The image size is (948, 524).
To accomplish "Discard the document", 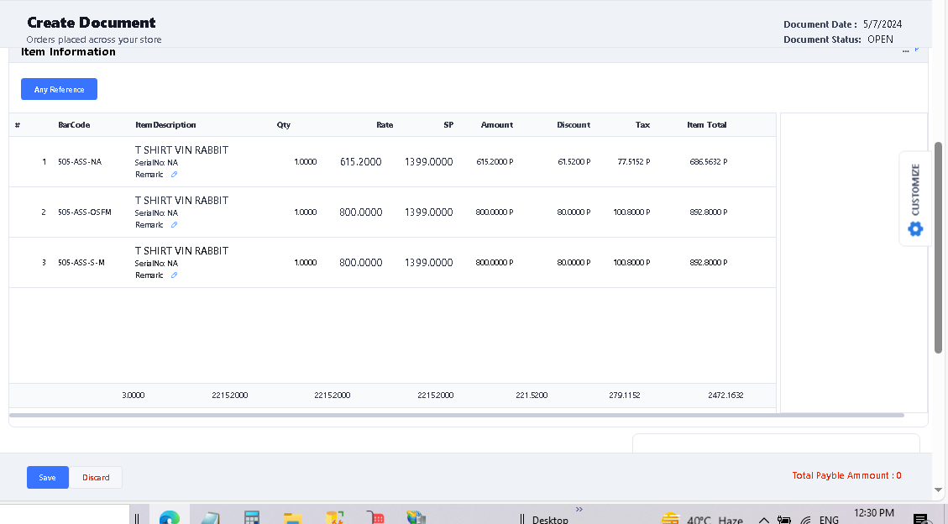I will (96, 478).
